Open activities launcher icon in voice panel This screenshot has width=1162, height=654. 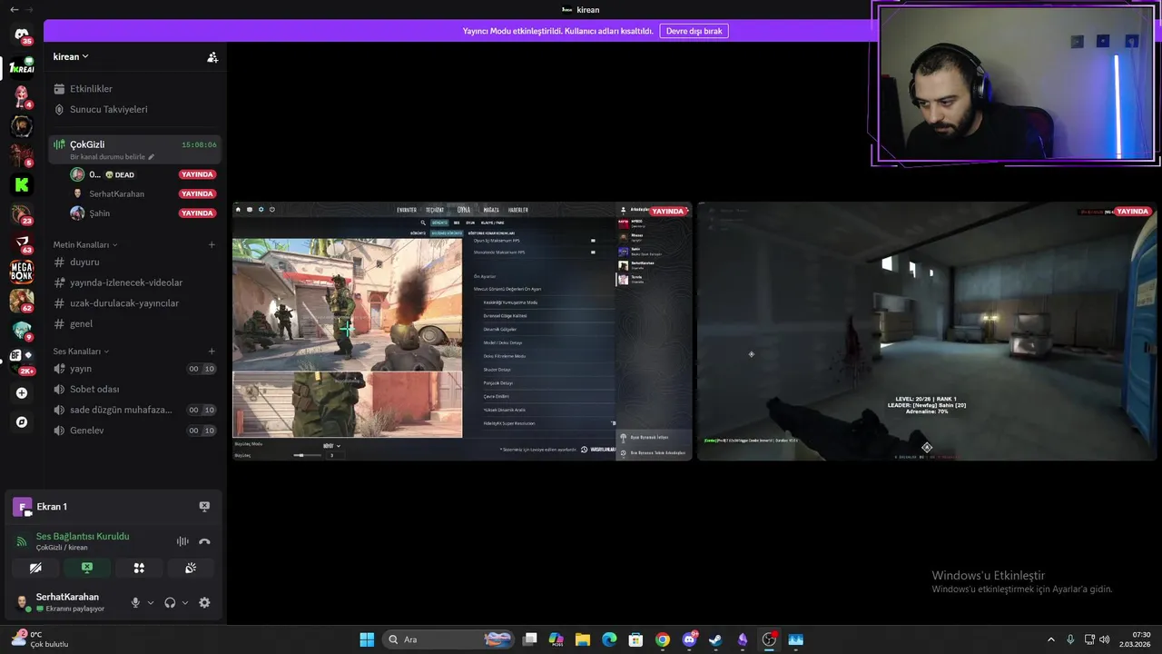tap(139, 568)
